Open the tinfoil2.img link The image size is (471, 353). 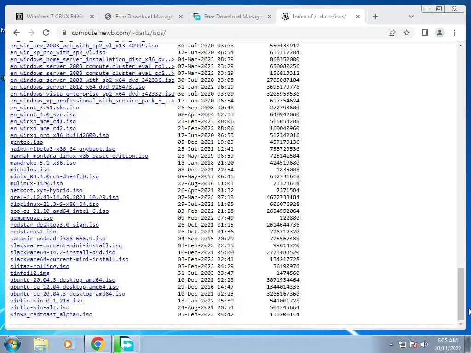(30, 273)
